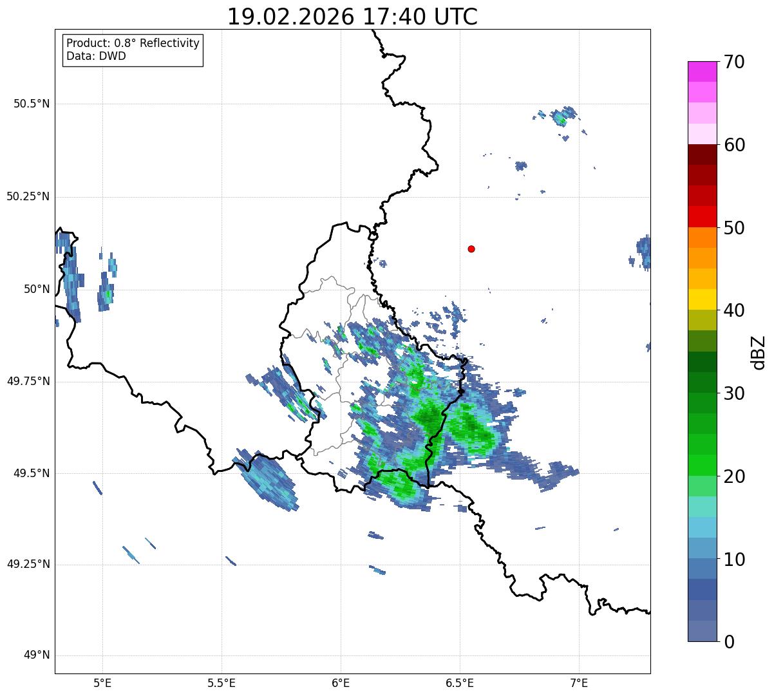774x696 pixels.
Task: Click the '49.25°N' latitude label
Action: click(28, 564)
